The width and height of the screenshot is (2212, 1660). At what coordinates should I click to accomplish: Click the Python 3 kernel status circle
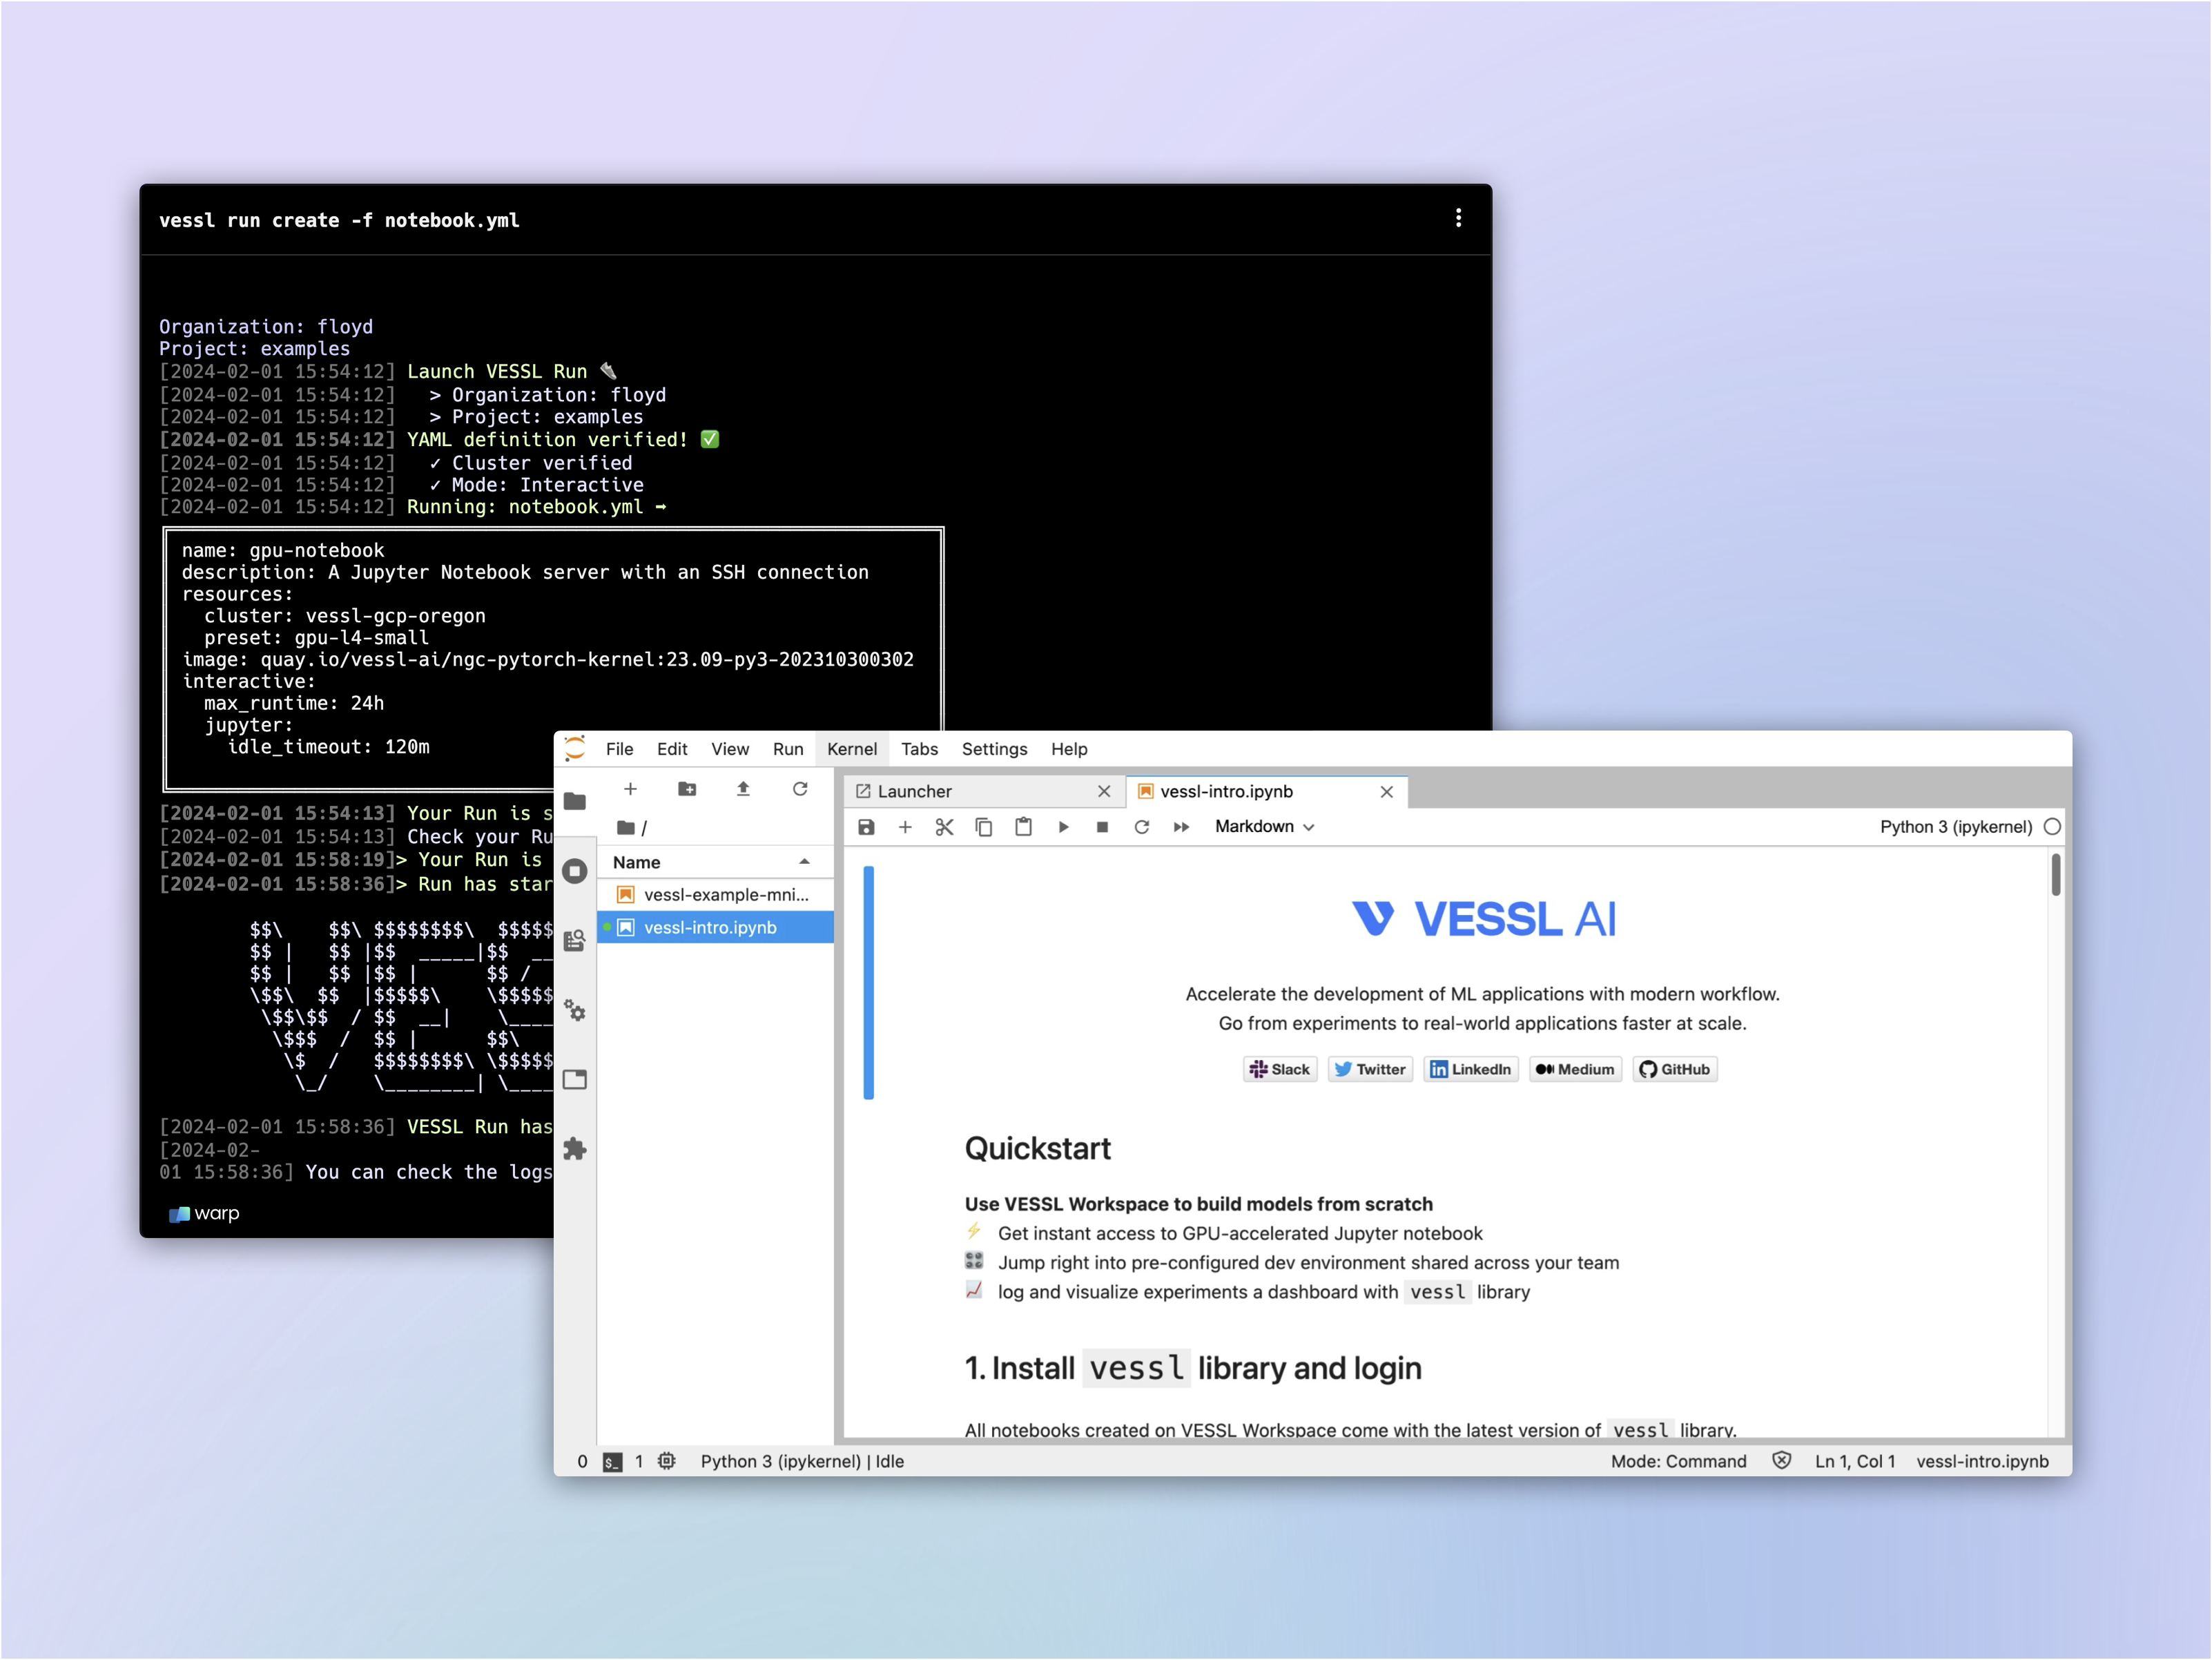click(x=2052, y=827)
